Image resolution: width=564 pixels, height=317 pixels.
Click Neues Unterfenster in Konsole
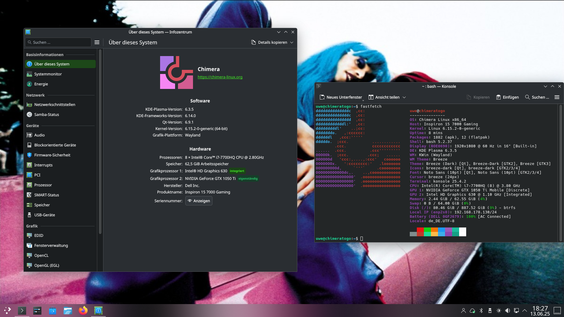(x=341, y=97)
